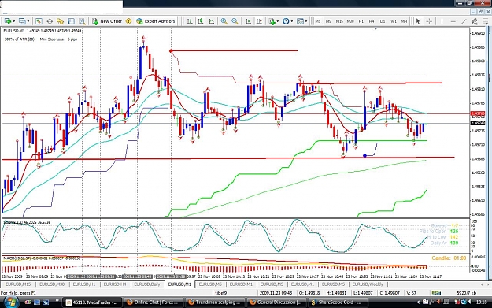This screenshot has height=308, width=492.
Task: Zoom out of the chart
Action: click(x=235, y=21)
